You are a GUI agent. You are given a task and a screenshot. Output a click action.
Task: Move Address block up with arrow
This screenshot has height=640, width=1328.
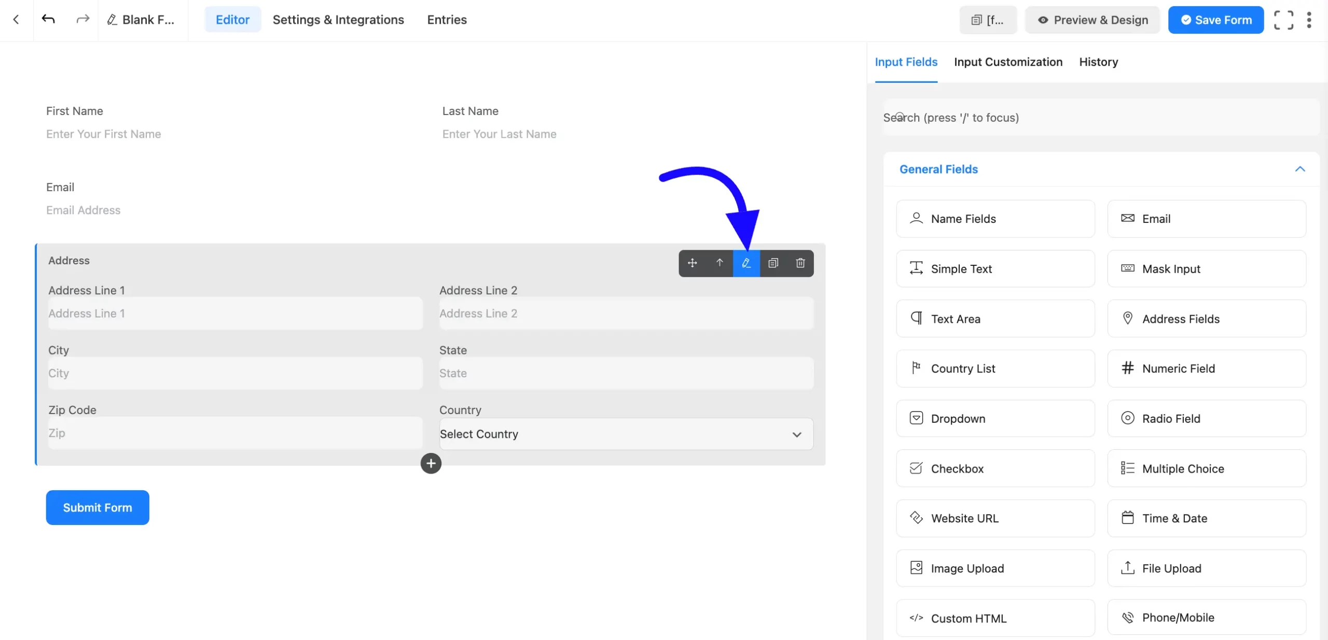[x=720, y=263]
